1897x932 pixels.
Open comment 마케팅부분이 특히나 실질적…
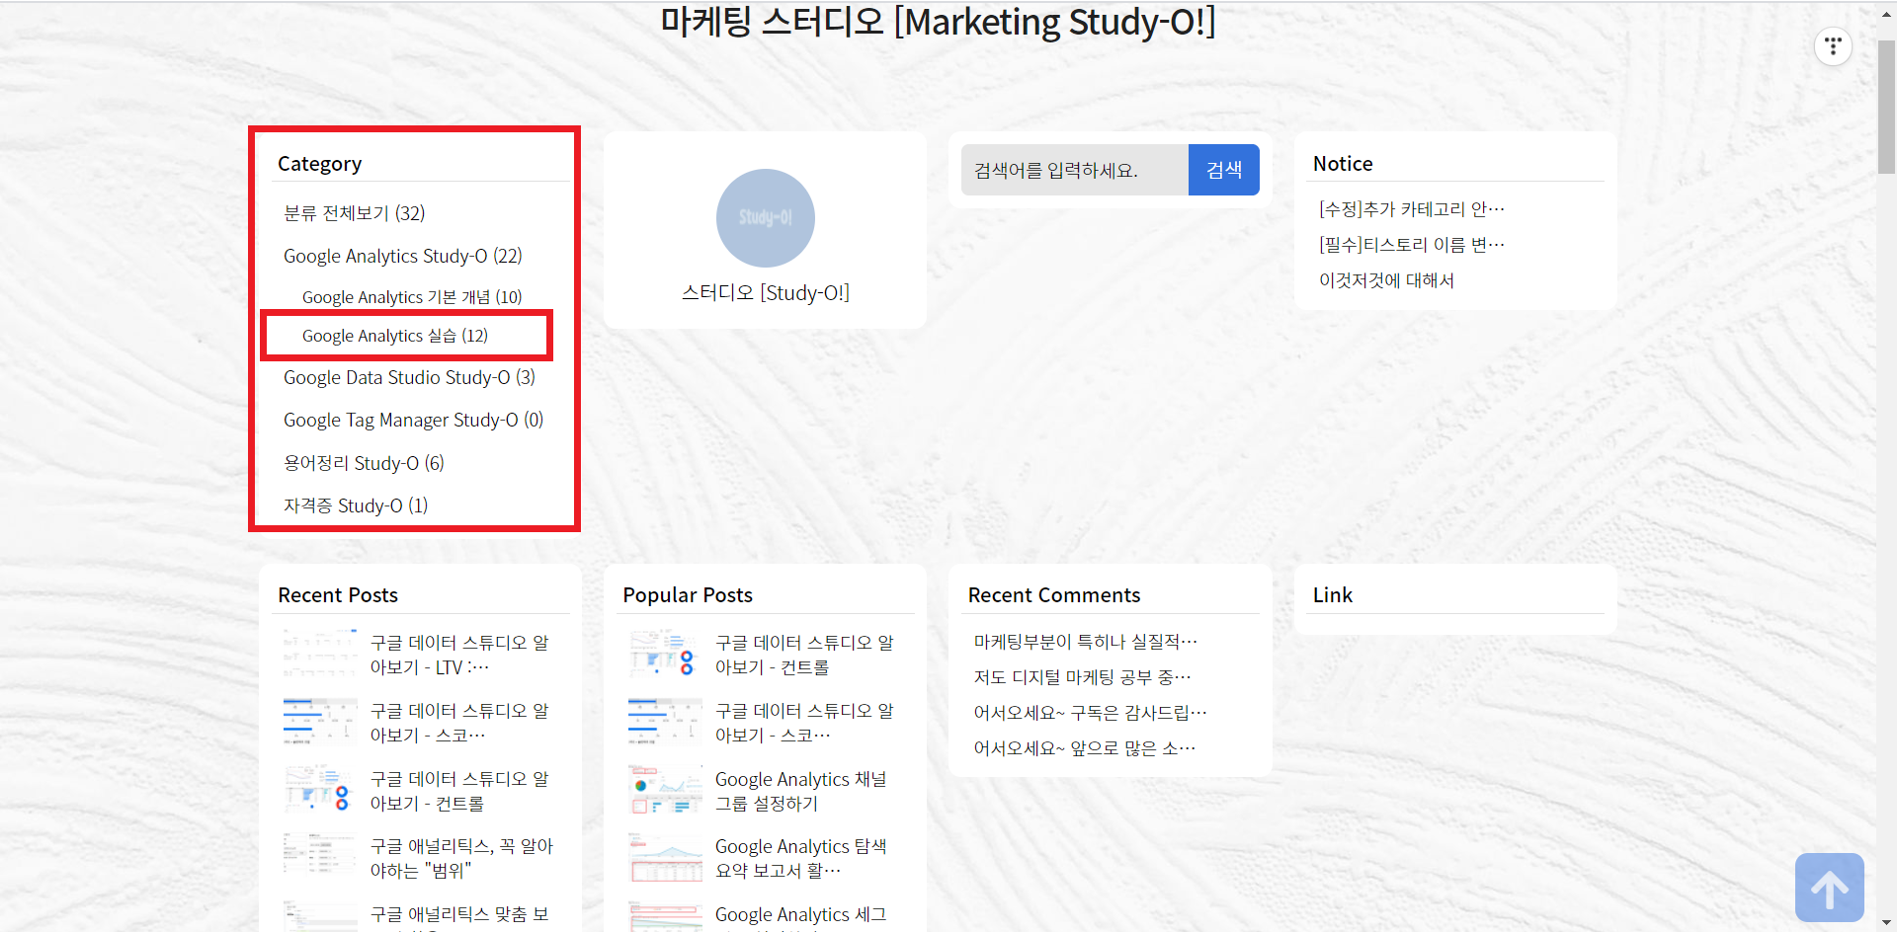tap(1085, 642)
